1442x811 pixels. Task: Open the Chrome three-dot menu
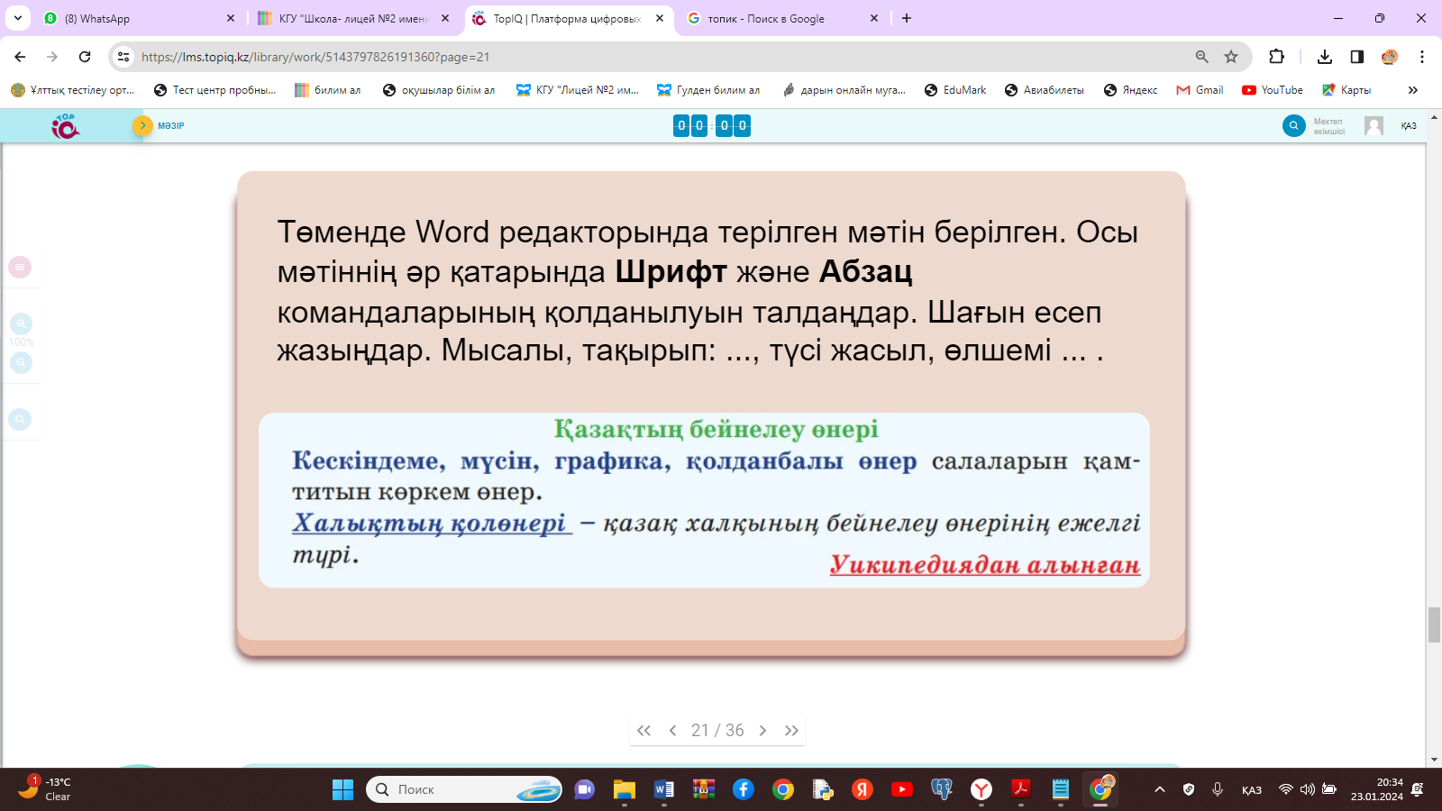1422,57
